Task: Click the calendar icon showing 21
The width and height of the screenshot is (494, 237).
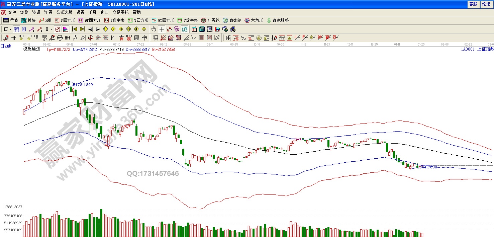Action: pyautogui.click(x=194, y=29)
